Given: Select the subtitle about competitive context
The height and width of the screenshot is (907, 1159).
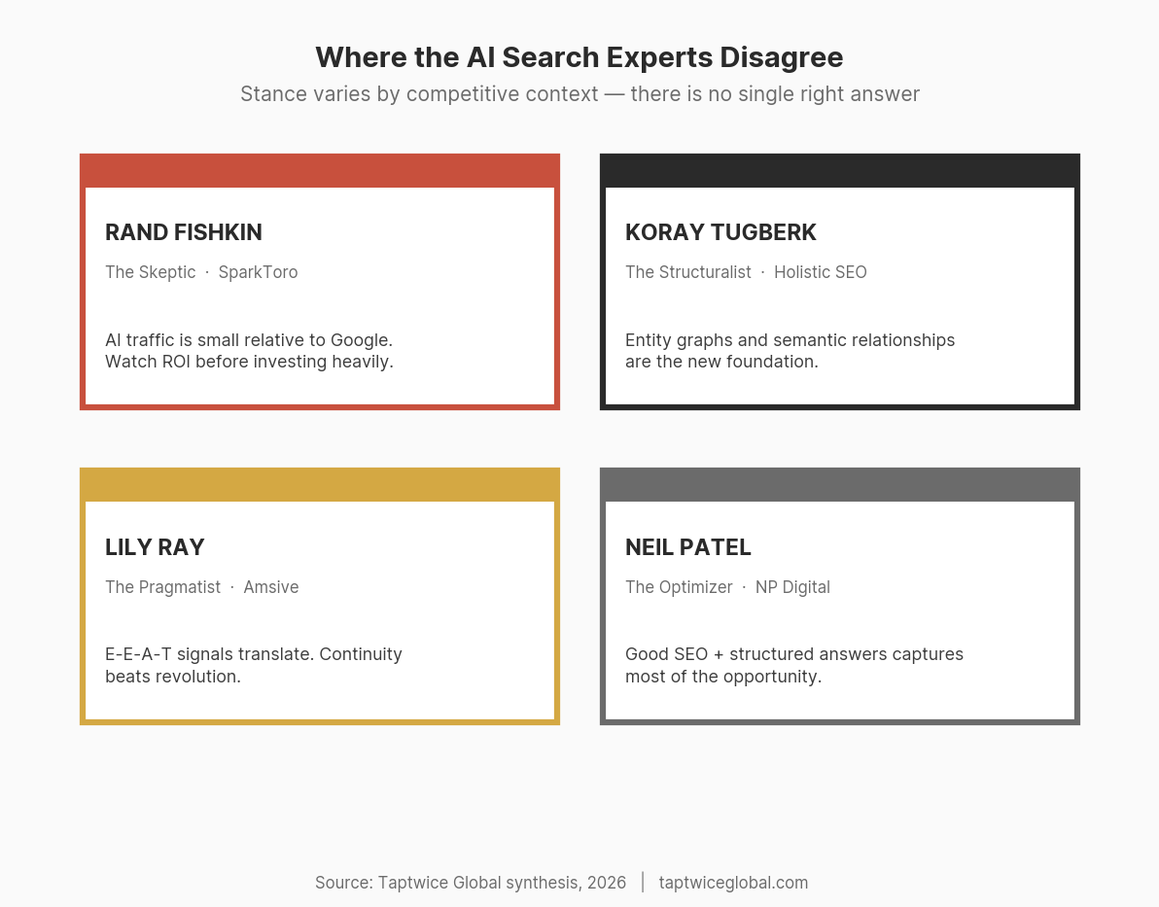Looking at the screenshot, I should coord(579,93).
